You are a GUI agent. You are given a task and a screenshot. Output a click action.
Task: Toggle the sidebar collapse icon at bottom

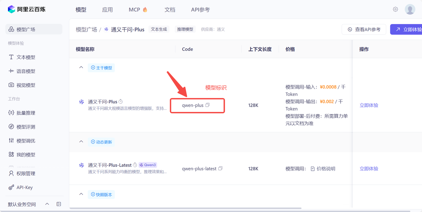[59, 204]
